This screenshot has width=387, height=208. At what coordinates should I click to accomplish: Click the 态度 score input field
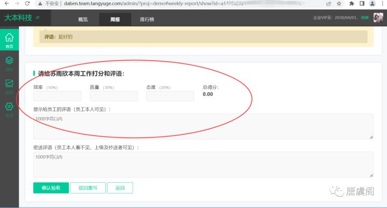pos(170,96)
